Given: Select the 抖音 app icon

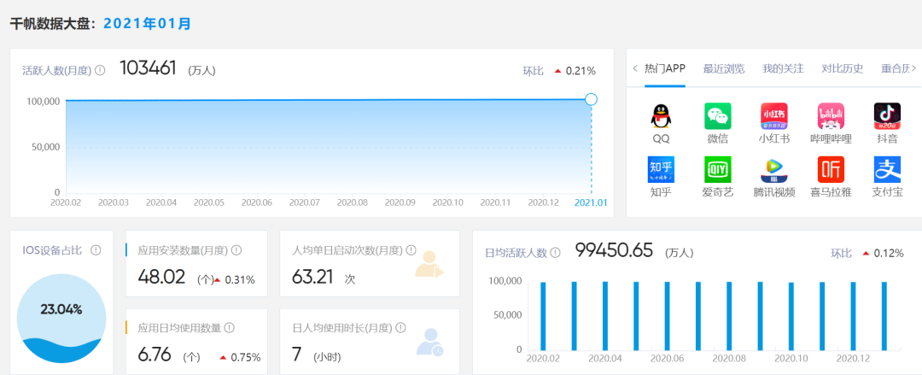Looking at the screenshot, I should pyautogui.click(x=887, y=117).
